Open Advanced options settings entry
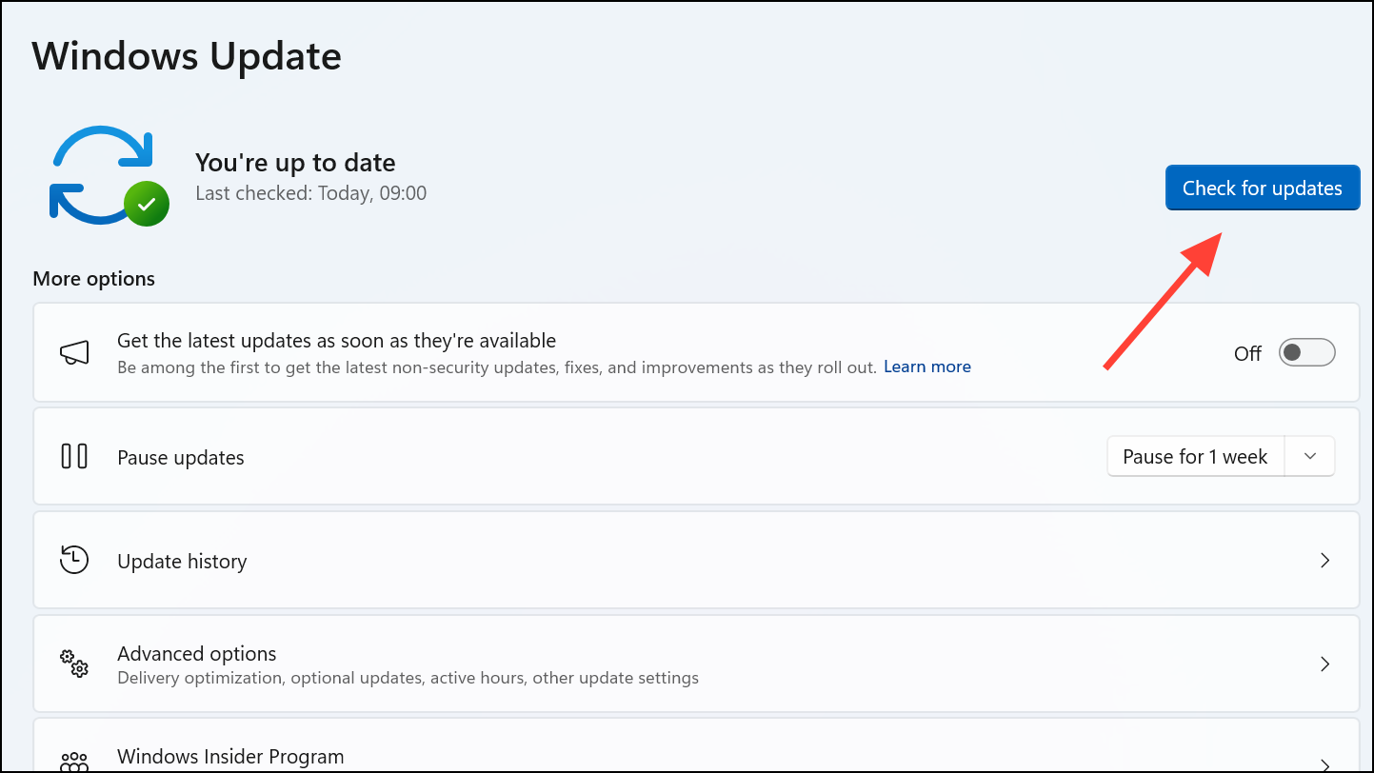 tap(197, 654)
